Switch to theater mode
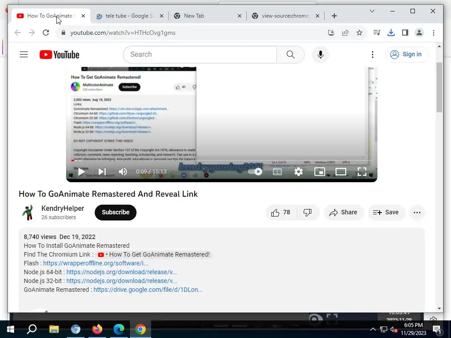 point(341,172)
